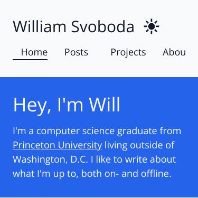Click "William" in the site title

pyautogui.click(x=40, y=26)
